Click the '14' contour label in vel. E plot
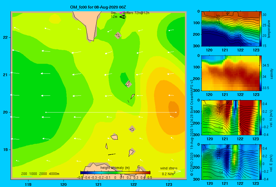Viewport: 276px width, 187px height. tap(221, 173)
